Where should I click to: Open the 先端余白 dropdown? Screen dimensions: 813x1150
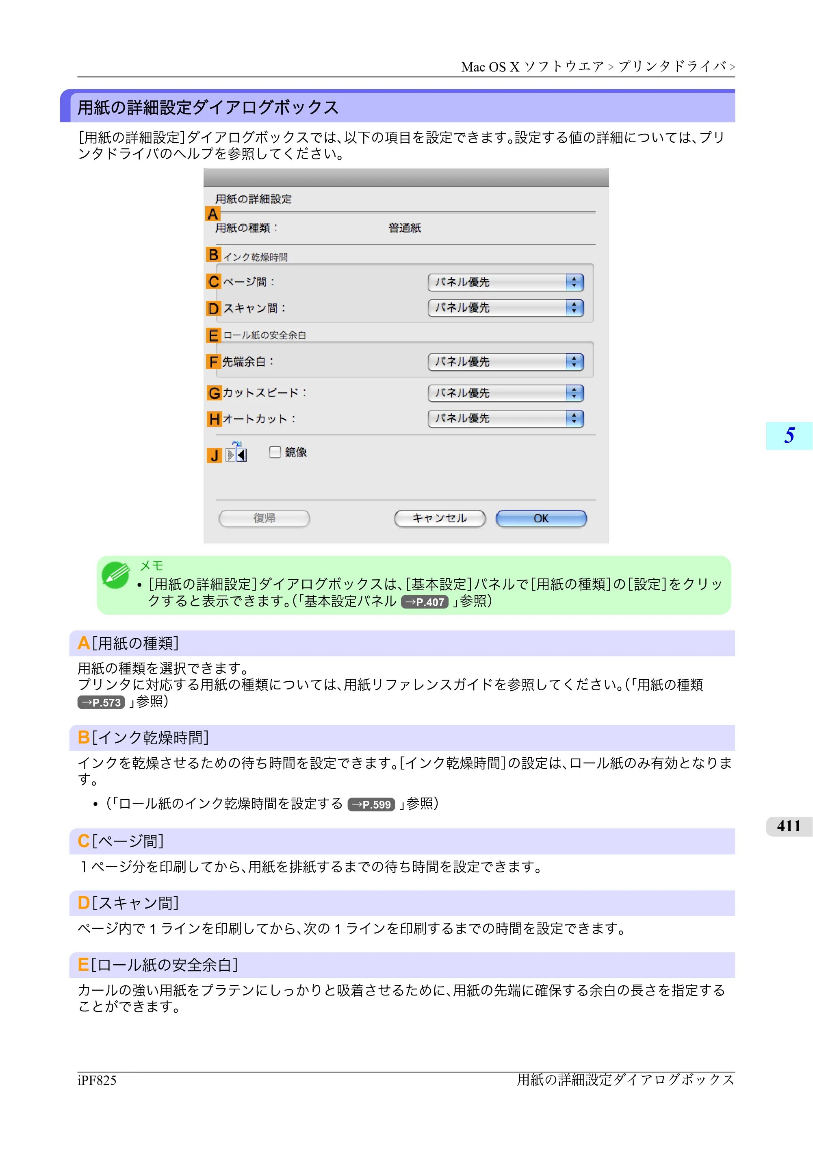click(x=505, y=362)
